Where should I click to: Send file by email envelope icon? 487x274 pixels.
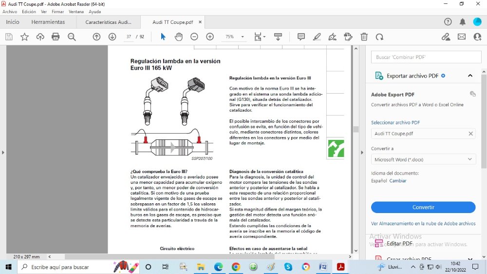point(462,37)
